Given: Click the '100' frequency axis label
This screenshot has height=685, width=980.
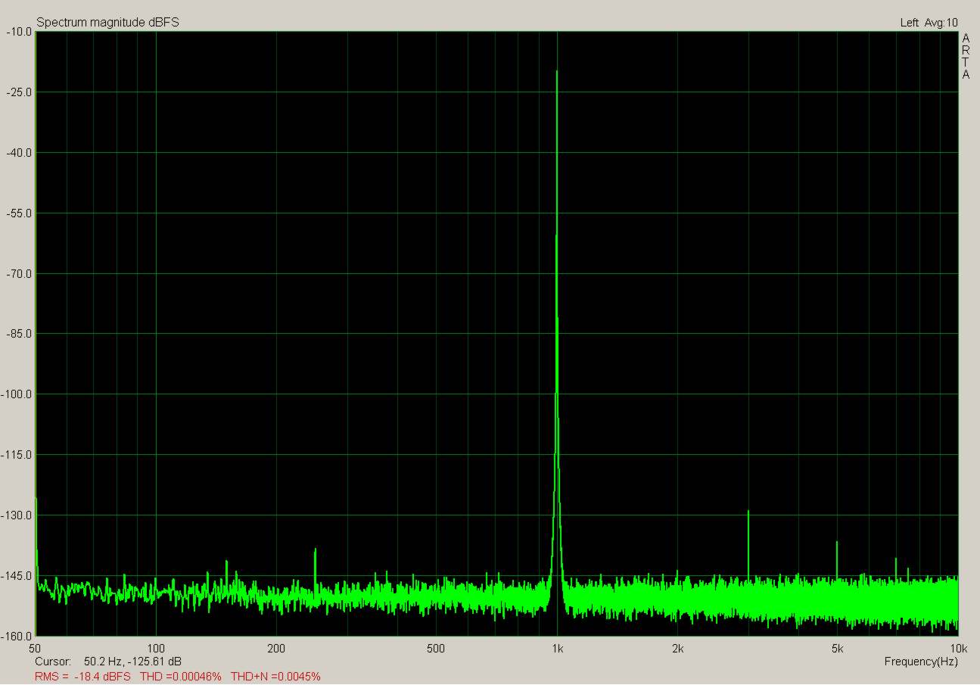Looking at the screenshot, I should 156,649.
